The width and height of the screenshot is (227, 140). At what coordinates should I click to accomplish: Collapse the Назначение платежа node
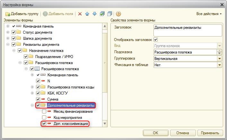point(14,51)
